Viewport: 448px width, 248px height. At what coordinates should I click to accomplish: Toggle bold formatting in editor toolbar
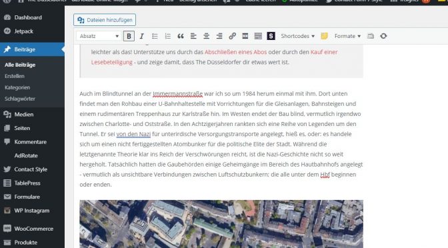[x=129, y=36]
